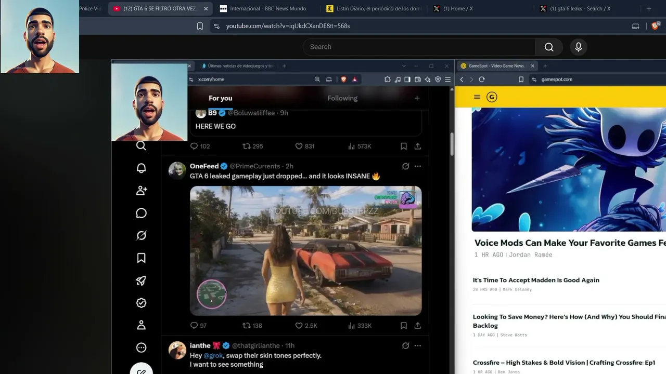Open the ianthe profile avatar
The height and width of the screenshot is (374, 666).
pos(177,350)
